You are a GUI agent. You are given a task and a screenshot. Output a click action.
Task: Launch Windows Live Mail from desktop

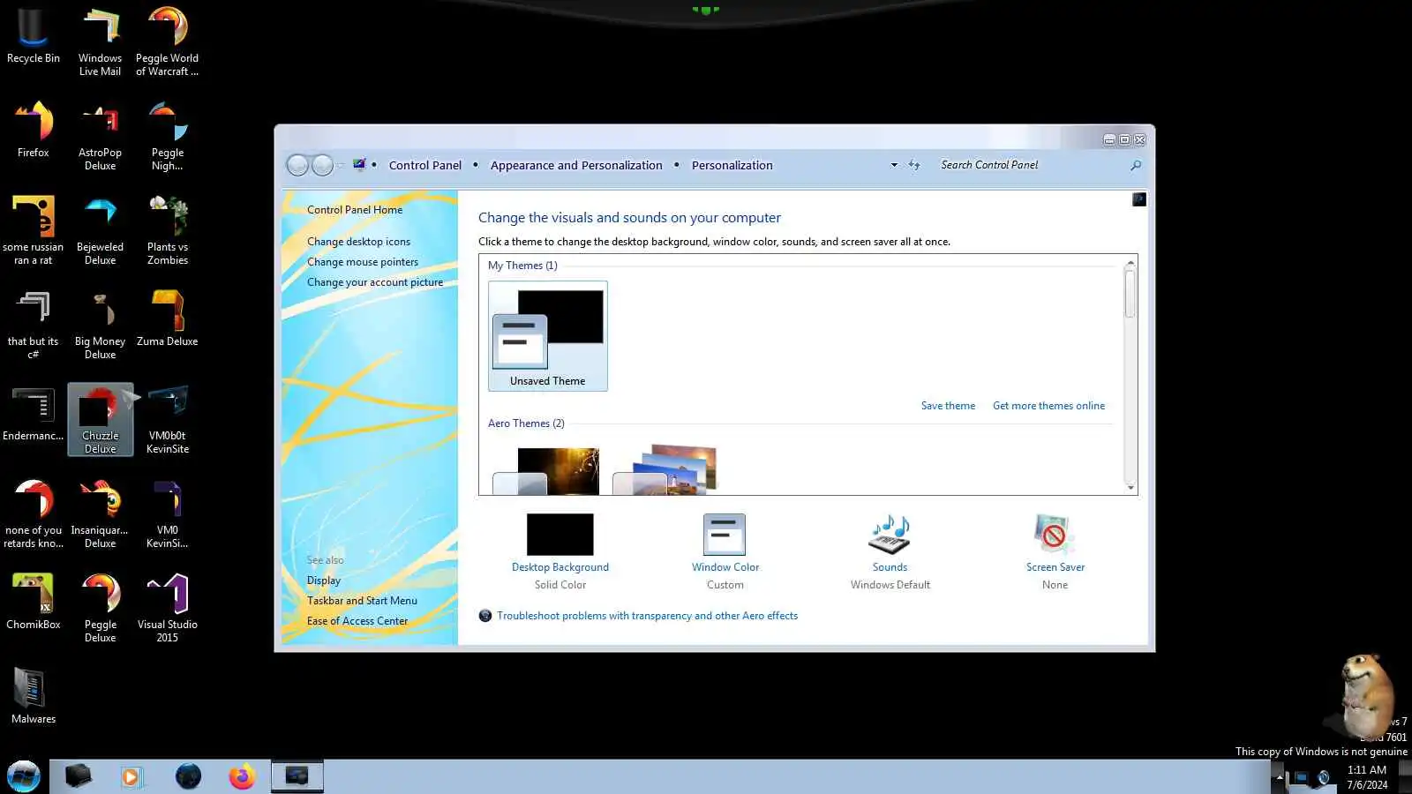[100, 42]
